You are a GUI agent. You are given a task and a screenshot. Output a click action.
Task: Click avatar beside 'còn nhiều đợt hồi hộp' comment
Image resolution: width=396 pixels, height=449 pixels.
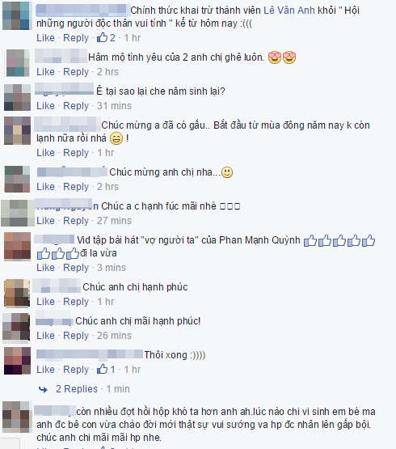click(17, 417)
